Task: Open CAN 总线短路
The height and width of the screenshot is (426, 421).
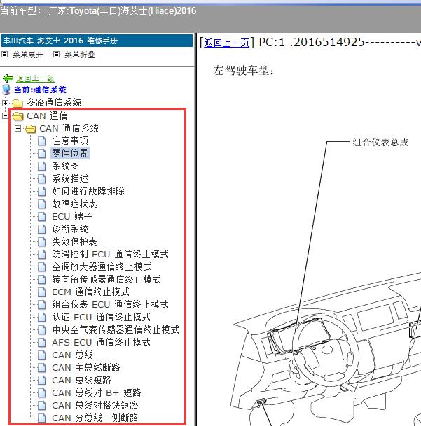Action: pyautogui.click(x=81, y=380)
